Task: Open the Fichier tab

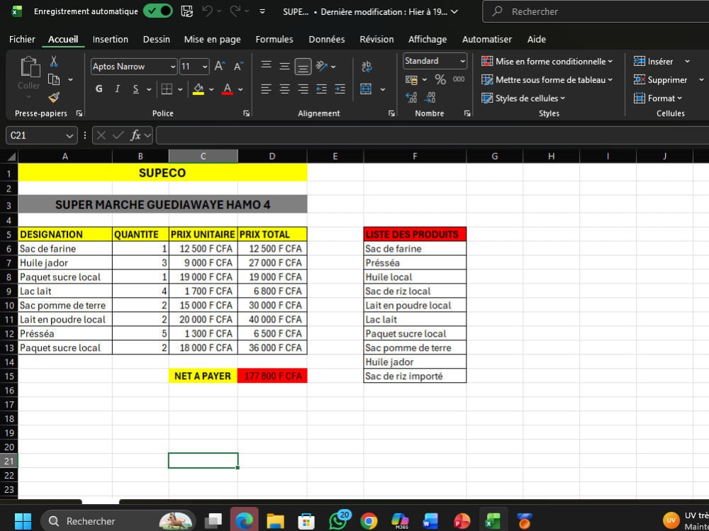Action: (x=22, y=40)
